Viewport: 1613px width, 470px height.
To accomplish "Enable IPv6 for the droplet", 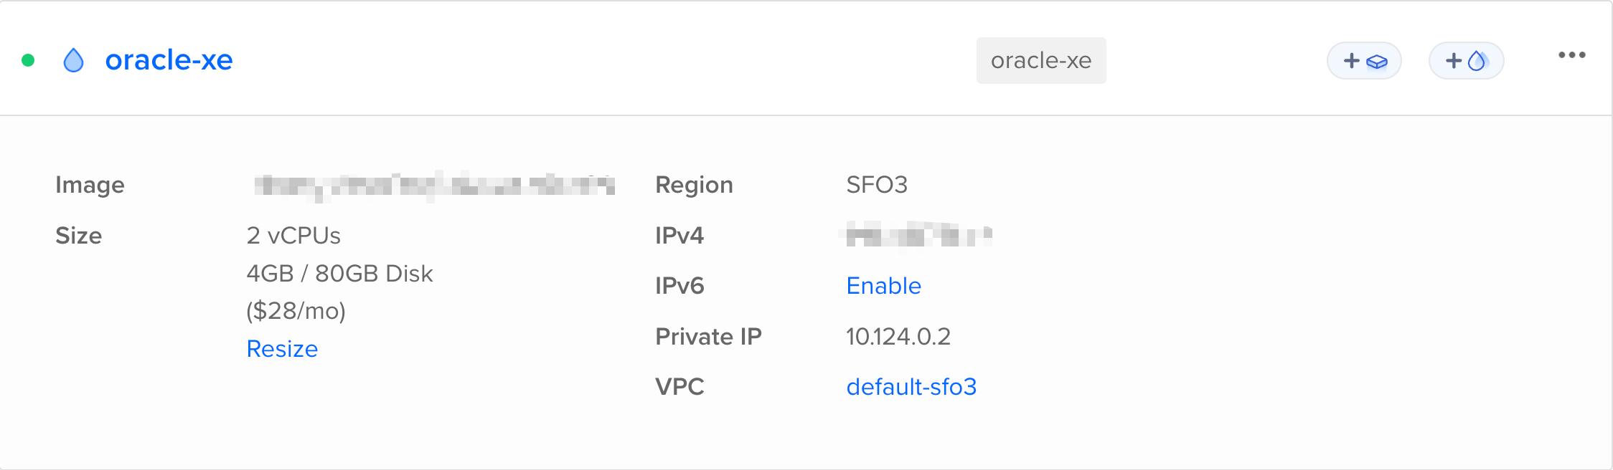I will pyautogui.click(x=883, y=286).
